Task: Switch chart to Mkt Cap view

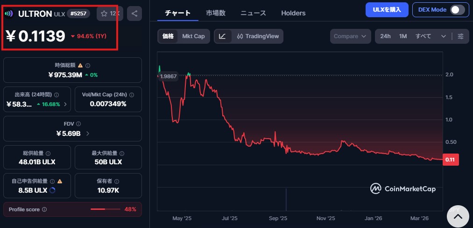Action: (x=193, y=36)
